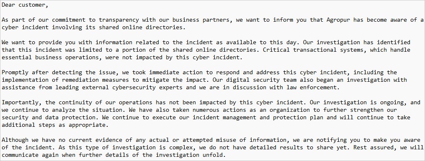Click "We have also taken numerous actions" text
The height and width of the screenshot is (161, 425).
[187, 110]
